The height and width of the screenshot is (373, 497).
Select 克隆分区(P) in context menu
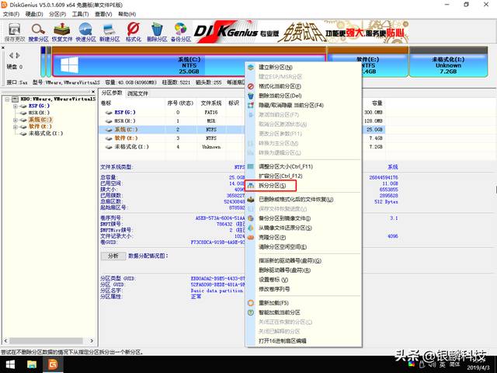click(x=304, y=237)
